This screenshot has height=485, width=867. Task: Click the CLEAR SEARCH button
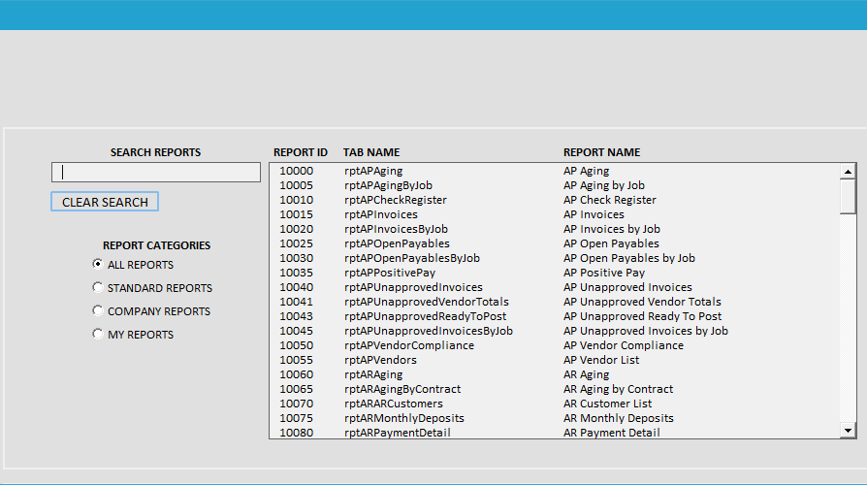pyautogui.click(x=105, y=202)
